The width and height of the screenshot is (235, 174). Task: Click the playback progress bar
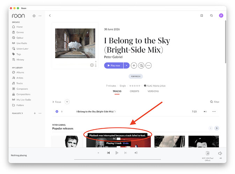pyautogui.click(x=117, y=159)
